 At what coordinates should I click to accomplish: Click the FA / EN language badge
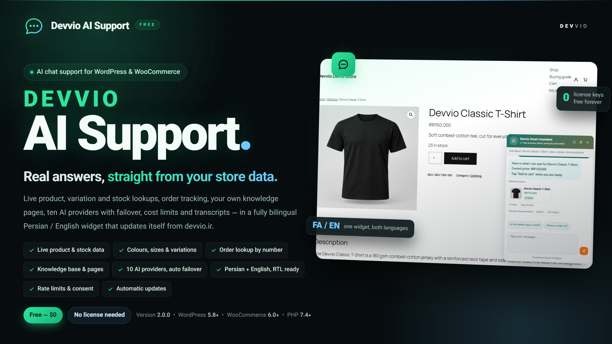[x=360, y=227]
